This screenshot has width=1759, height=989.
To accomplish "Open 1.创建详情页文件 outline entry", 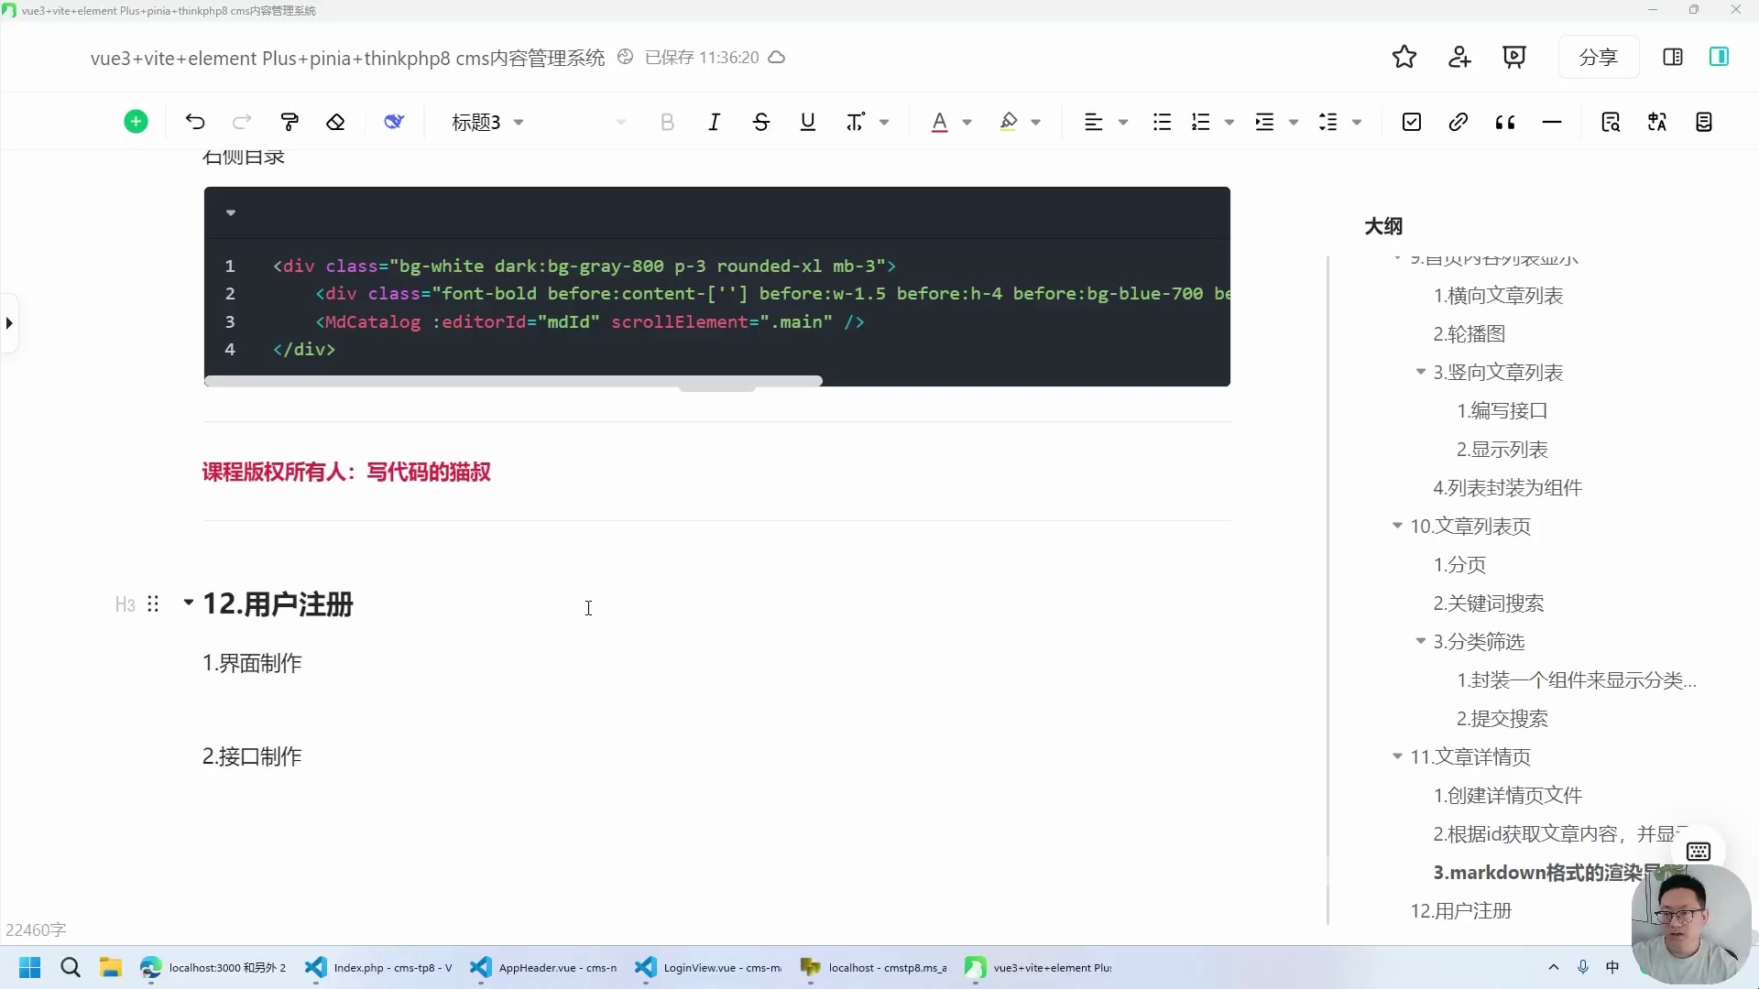I will click(x=1508, y=796).
